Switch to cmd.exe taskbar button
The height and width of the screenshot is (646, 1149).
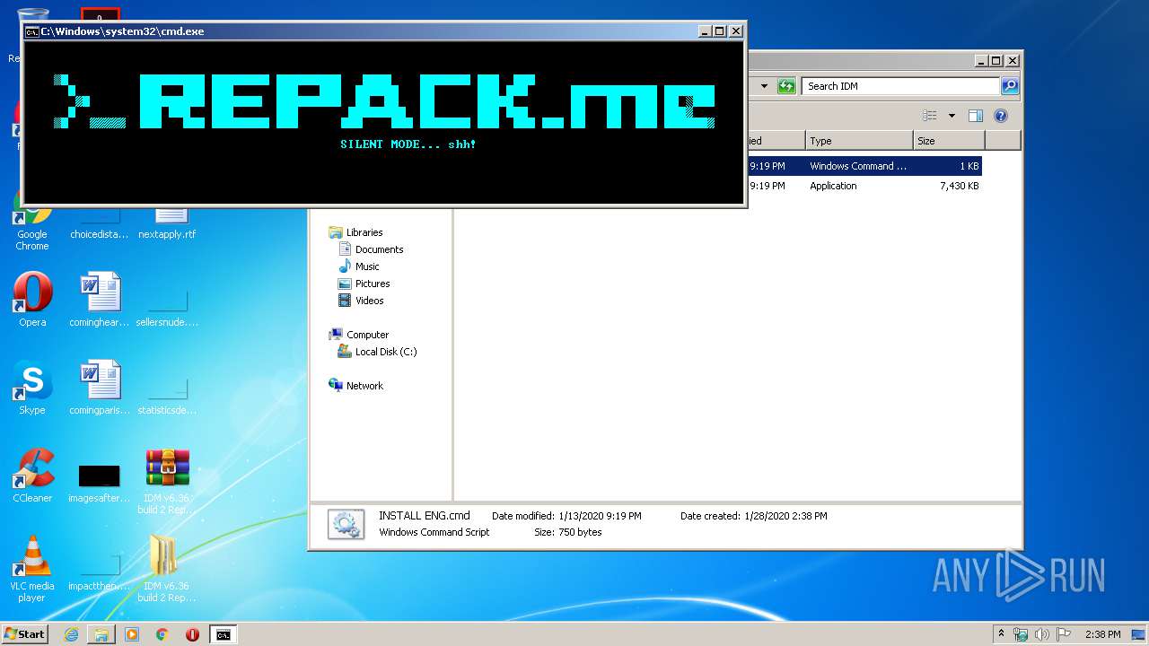pos(223,634)
